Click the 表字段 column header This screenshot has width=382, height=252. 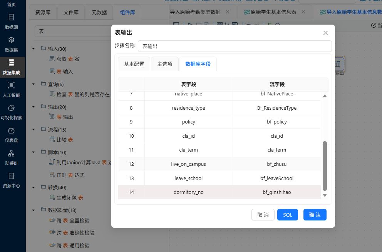tap(189, 84)
